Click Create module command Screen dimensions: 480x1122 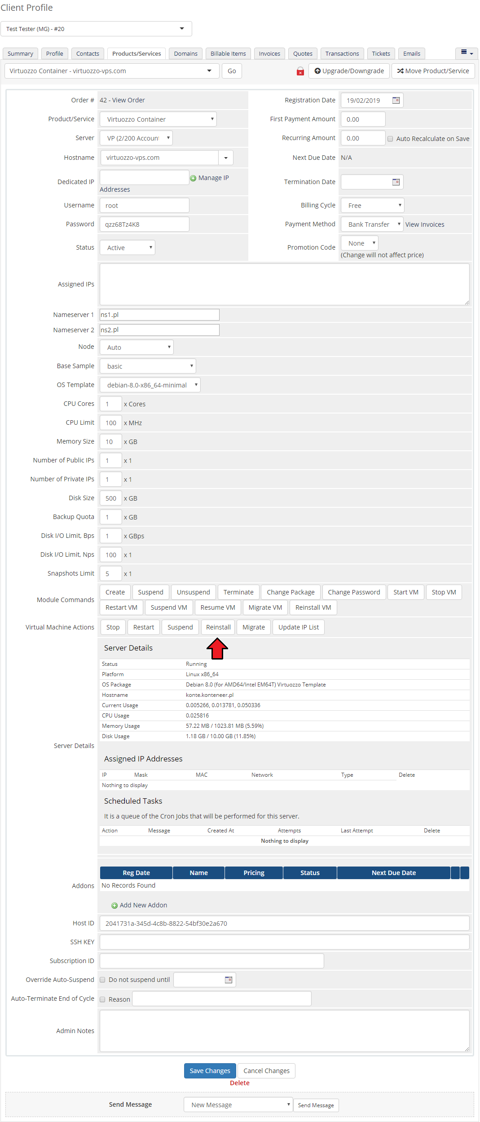click(x=115, y=592)
